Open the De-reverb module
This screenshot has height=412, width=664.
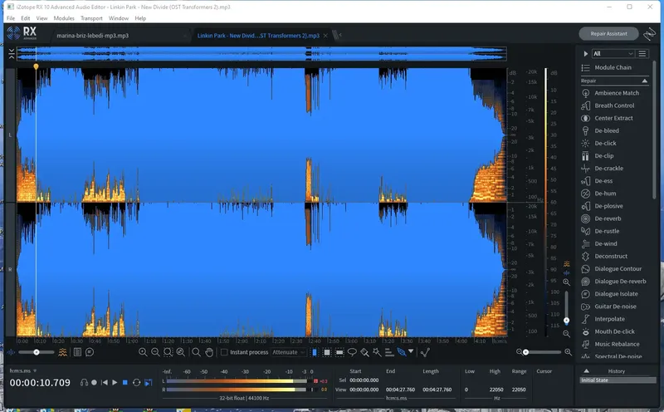[608, 218]
